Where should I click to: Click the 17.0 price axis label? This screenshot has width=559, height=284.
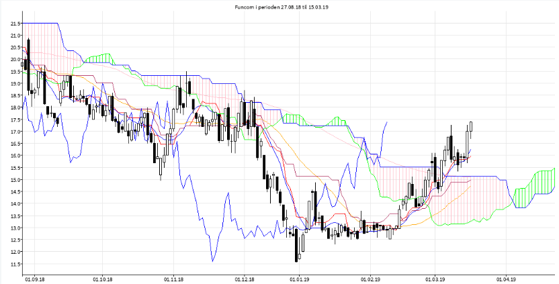[x=15, y=132]
